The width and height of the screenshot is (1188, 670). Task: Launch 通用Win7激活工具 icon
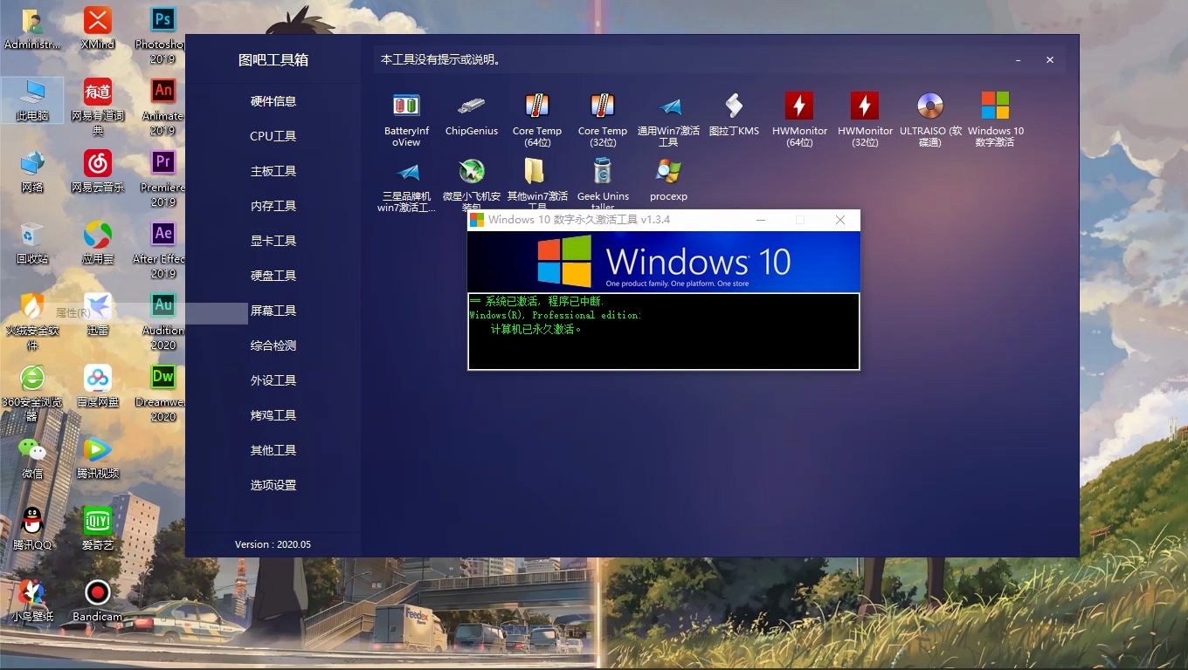(668, 106)
